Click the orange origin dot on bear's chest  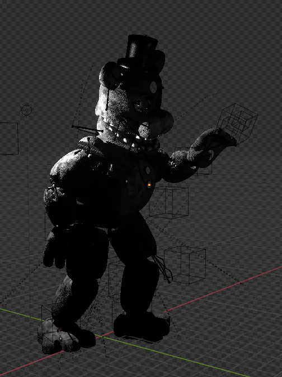click(x=149, y=185)
